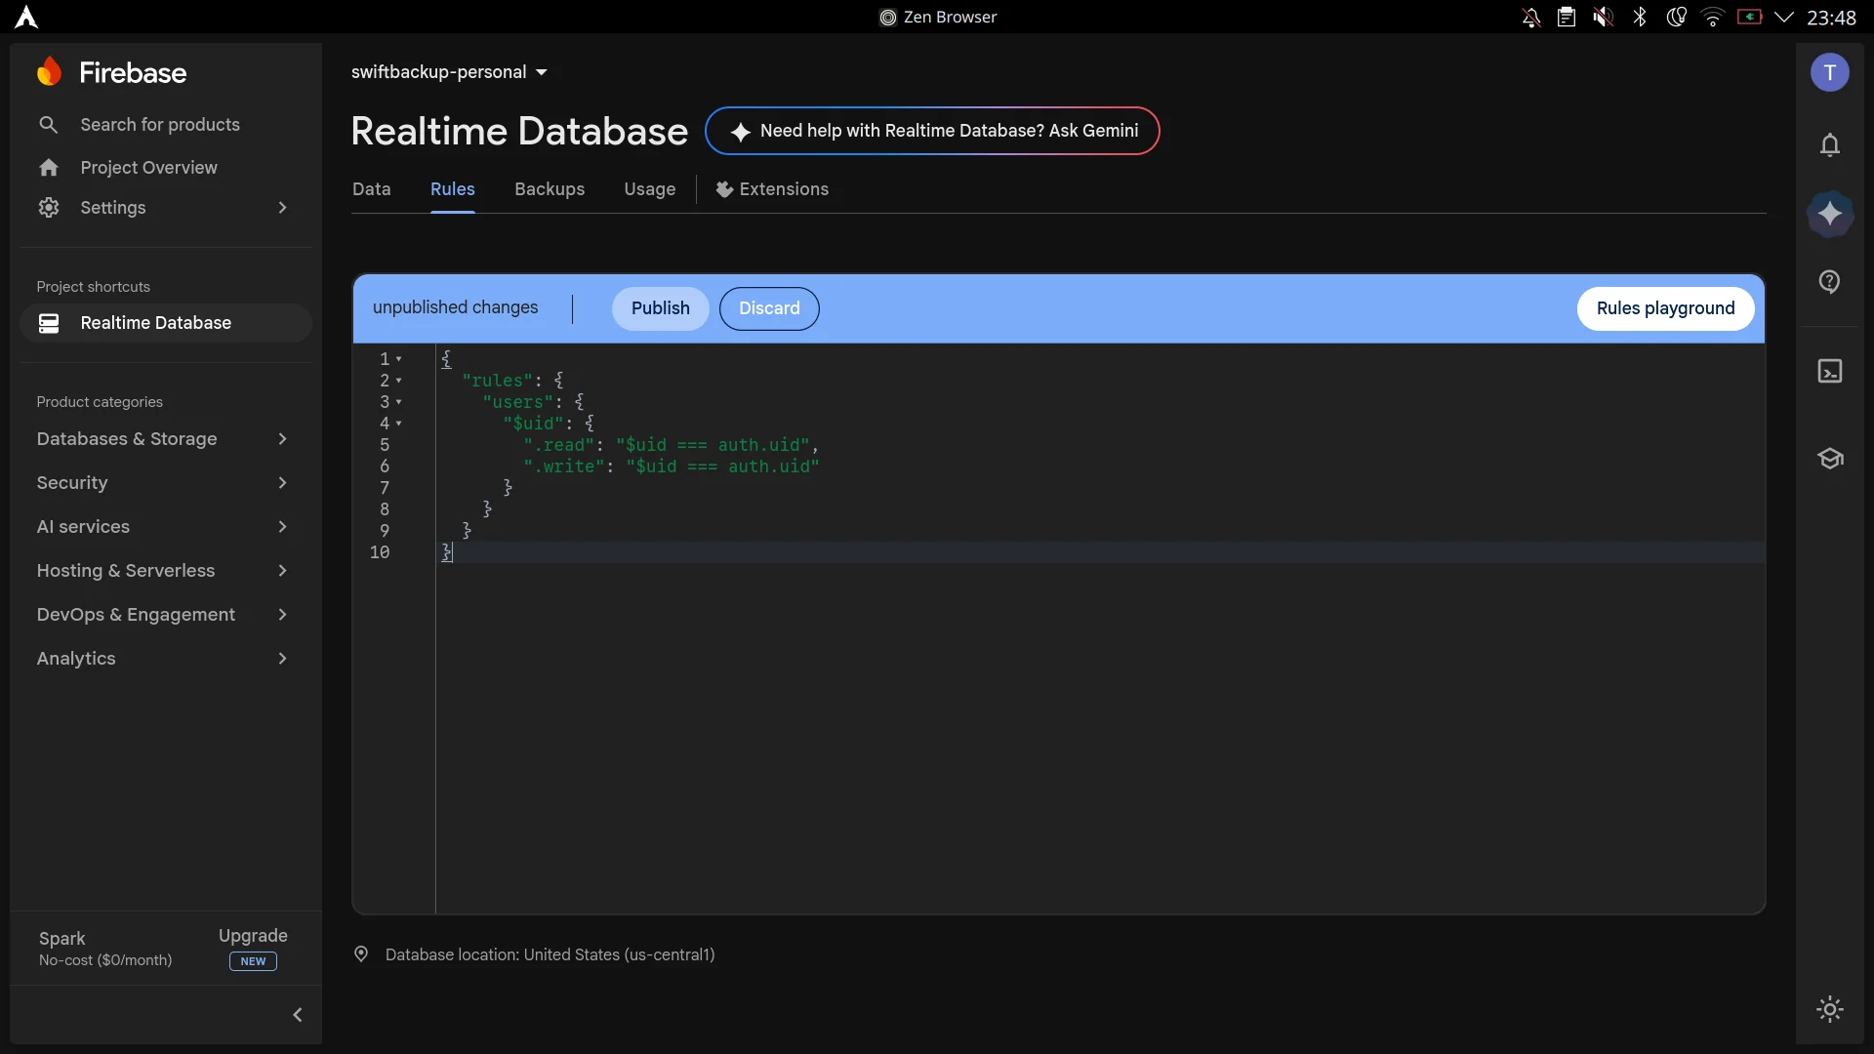Click the search magnifier icon in sidebar
Viewport: 1874px width, 1054px height.
click(48, 125)
